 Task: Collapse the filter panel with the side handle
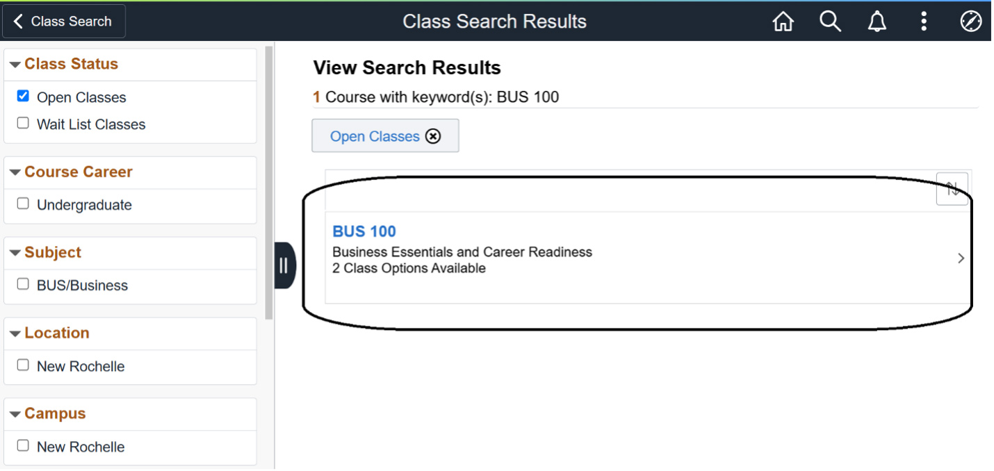click(x=284, y=265)
